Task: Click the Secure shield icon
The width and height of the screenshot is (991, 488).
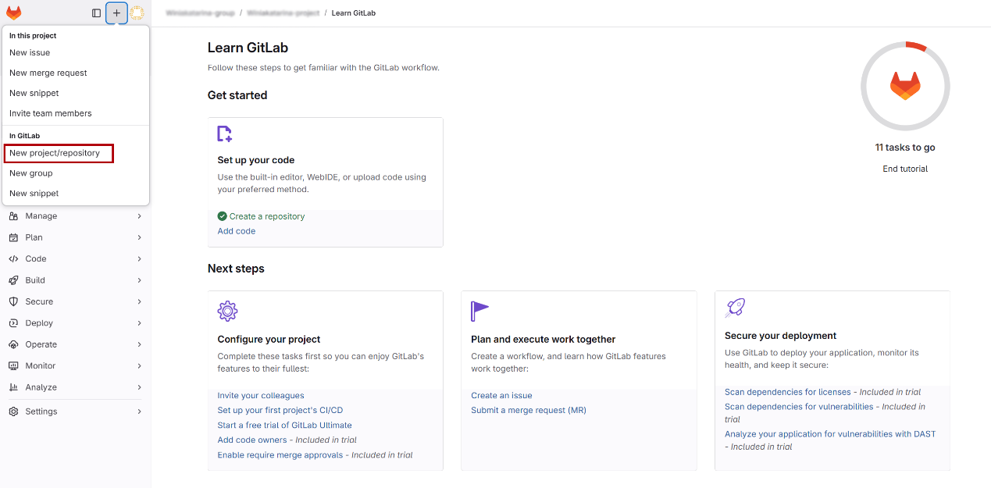Action: [x=13, y=301]
